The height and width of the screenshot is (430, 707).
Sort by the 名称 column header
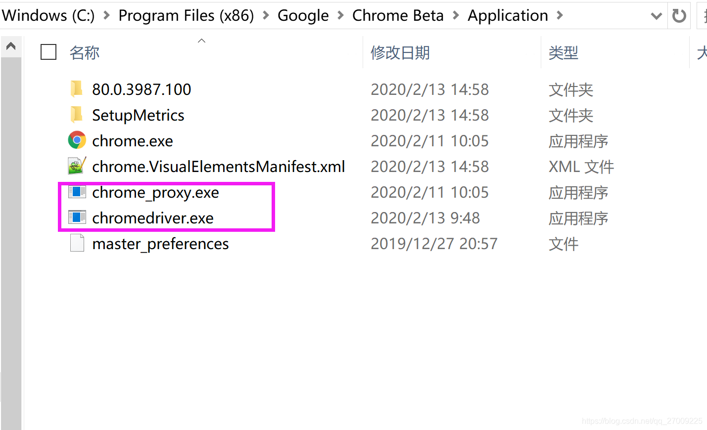[x=85, y=52]
